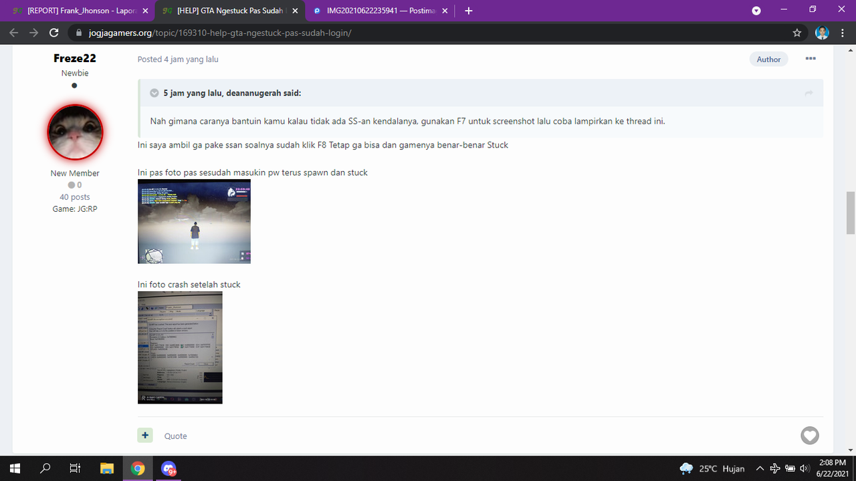This screenshot has height=481, width=856.
Task: Jump to quoted post via arrow icon
Action: click(809, 93)
